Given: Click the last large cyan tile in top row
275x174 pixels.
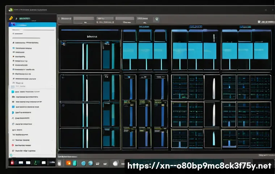Looking at the screenshot, I should tap(261, 51).
